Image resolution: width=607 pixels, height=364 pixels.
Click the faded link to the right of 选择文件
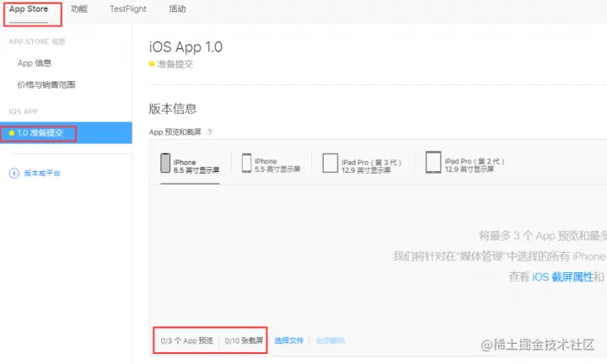pos(330,340)
